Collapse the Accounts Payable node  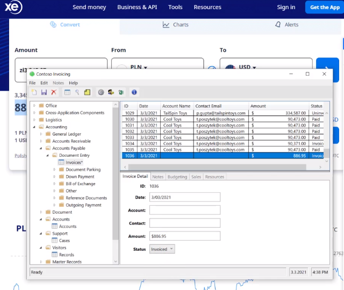(41, 148)
